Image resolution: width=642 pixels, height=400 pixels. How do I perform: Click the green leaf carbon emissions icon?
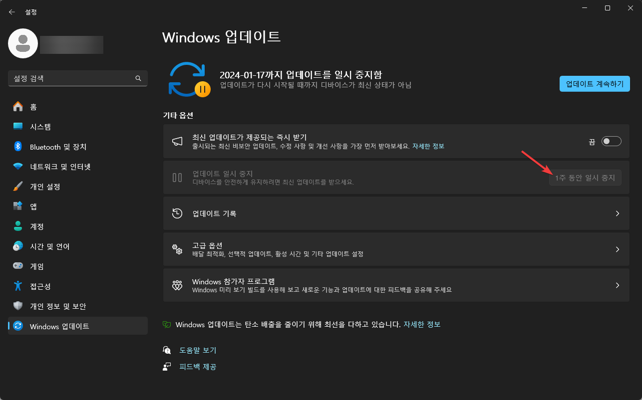(167, 325)
